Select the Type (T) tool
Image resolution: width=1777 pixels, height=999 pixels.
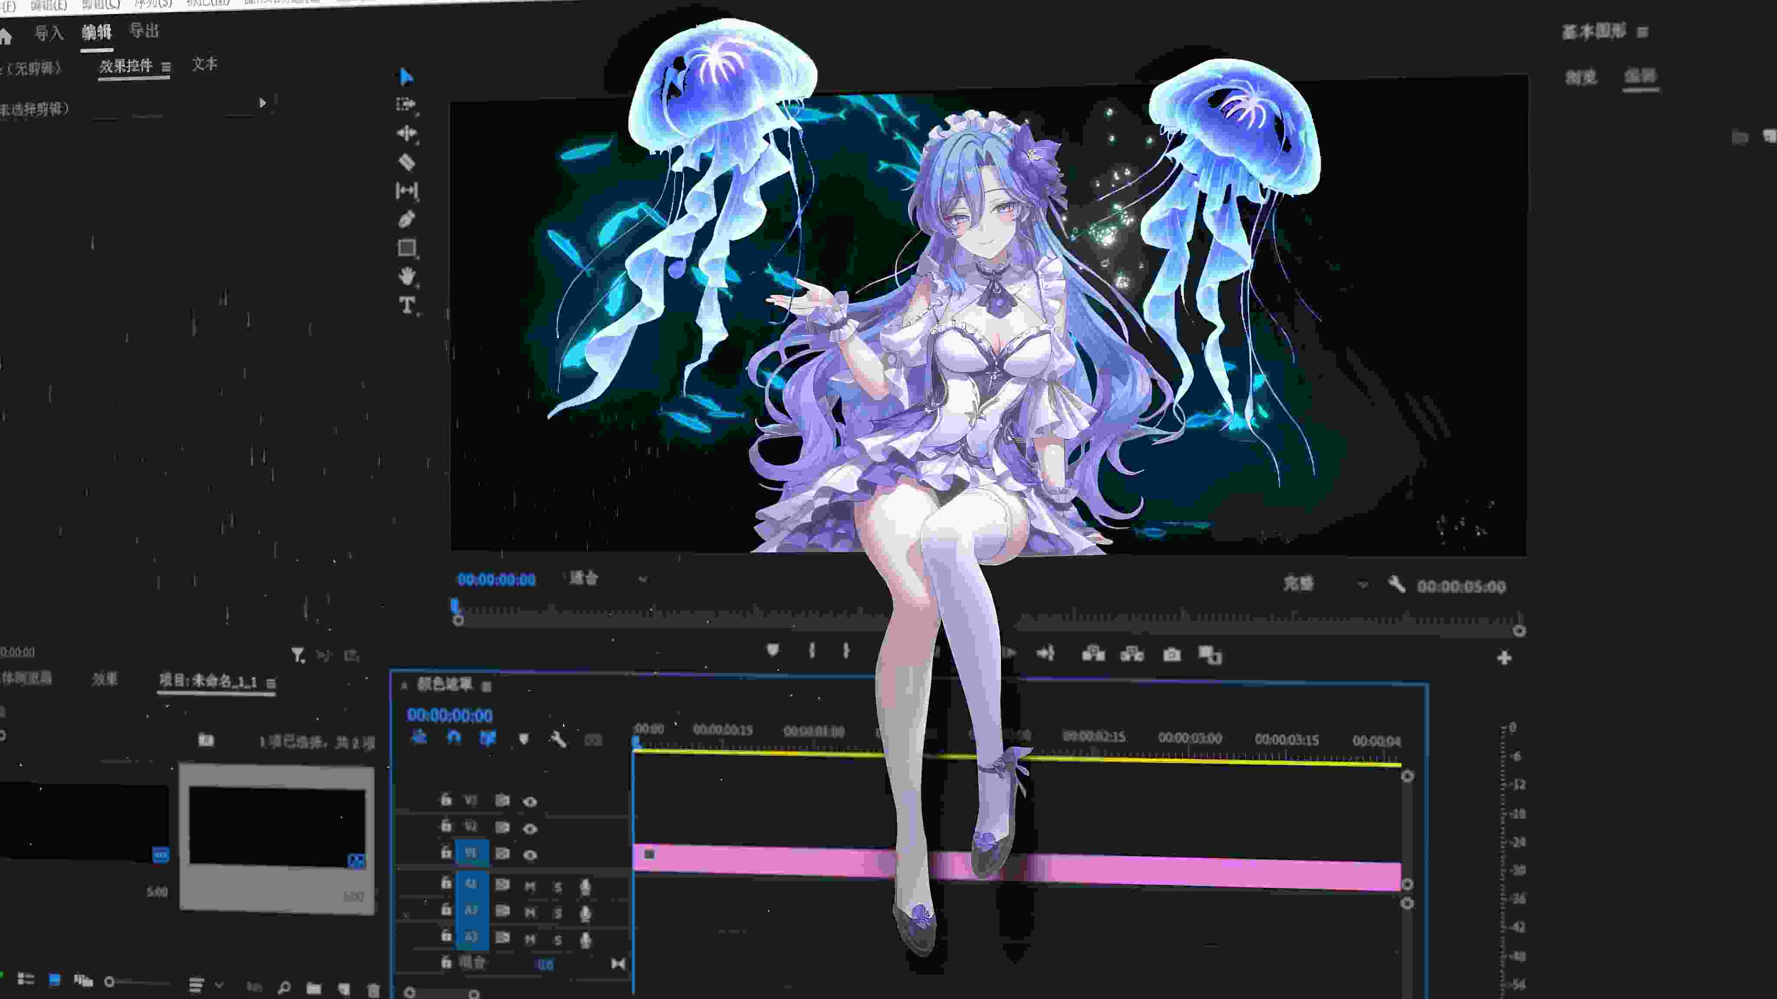tap(407, 305)
